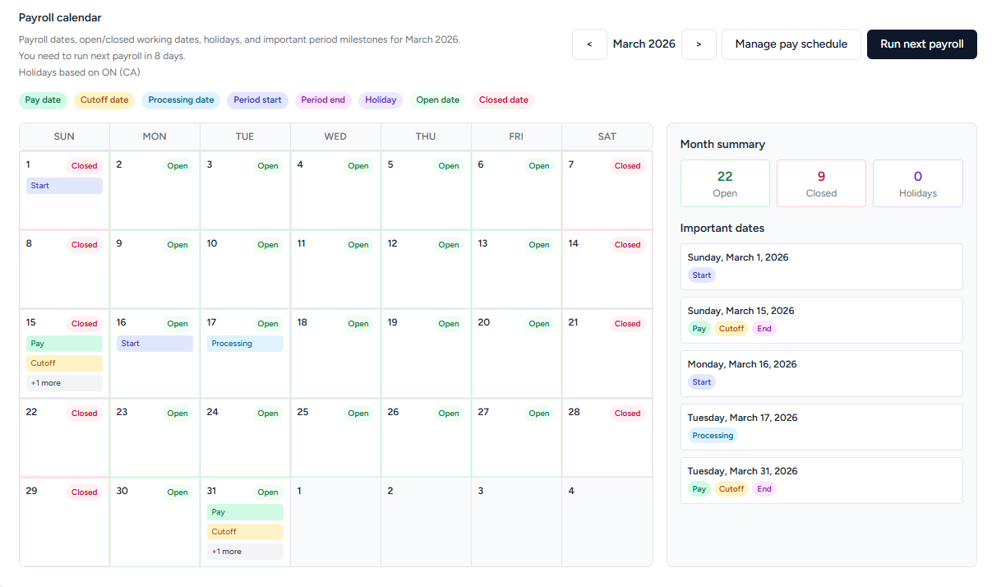Toggle the Holiday legend filter
This screenshot has width=992, height=587.
pyautogui.click(x=381, y=100)
